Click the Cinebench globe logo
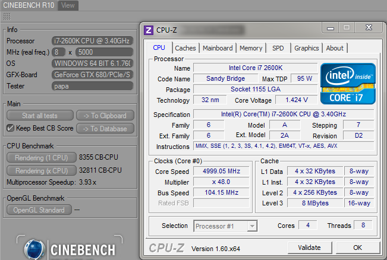This screenshot has width=387, height=260. pyautogui.click(x=34, y=249)
